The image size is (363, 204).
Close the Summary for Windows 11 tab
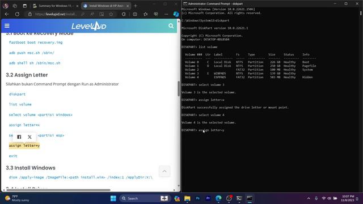click(x=77, y=6)
